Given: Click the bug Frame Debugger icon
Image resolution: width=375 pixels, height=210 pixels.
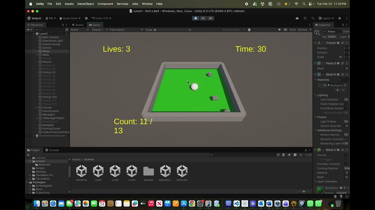Looking at the screenshot, I should click(249, 30).
